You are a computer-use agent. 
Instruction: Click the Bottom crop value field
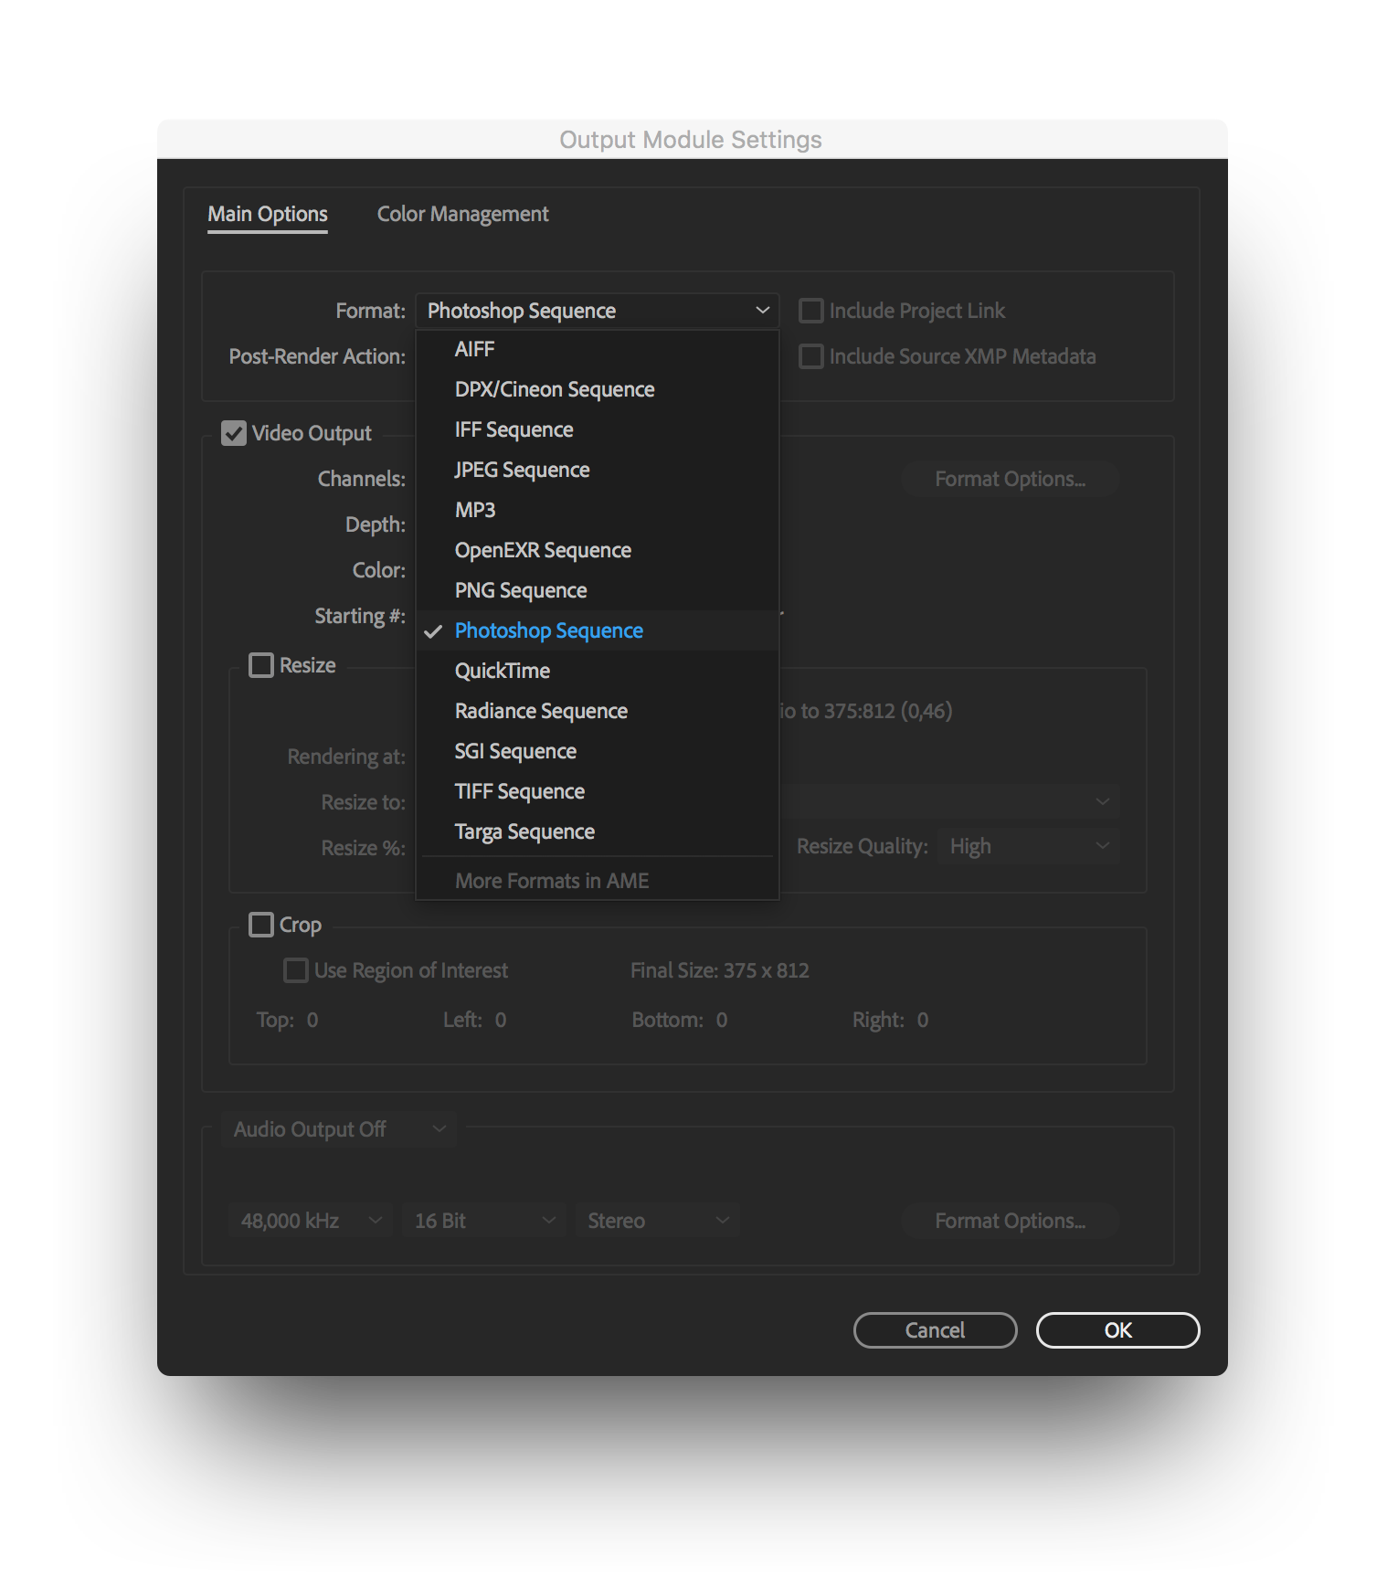722,1021
